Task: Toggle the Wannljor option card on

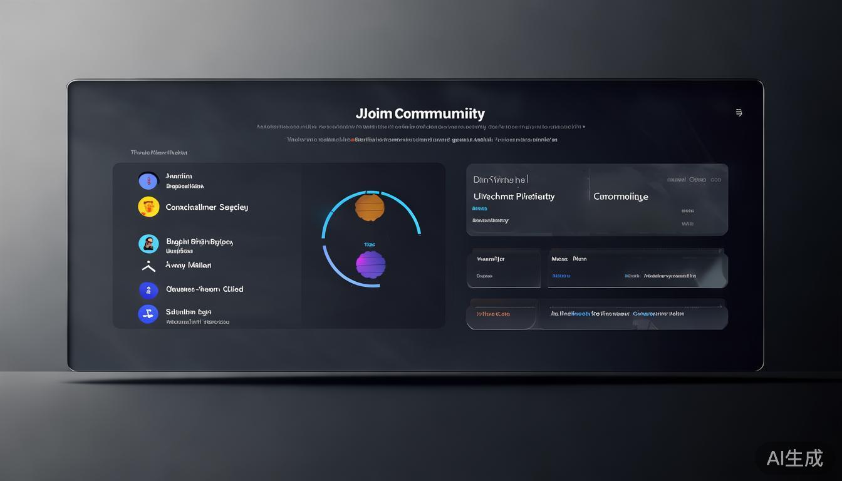Action: 504,268
